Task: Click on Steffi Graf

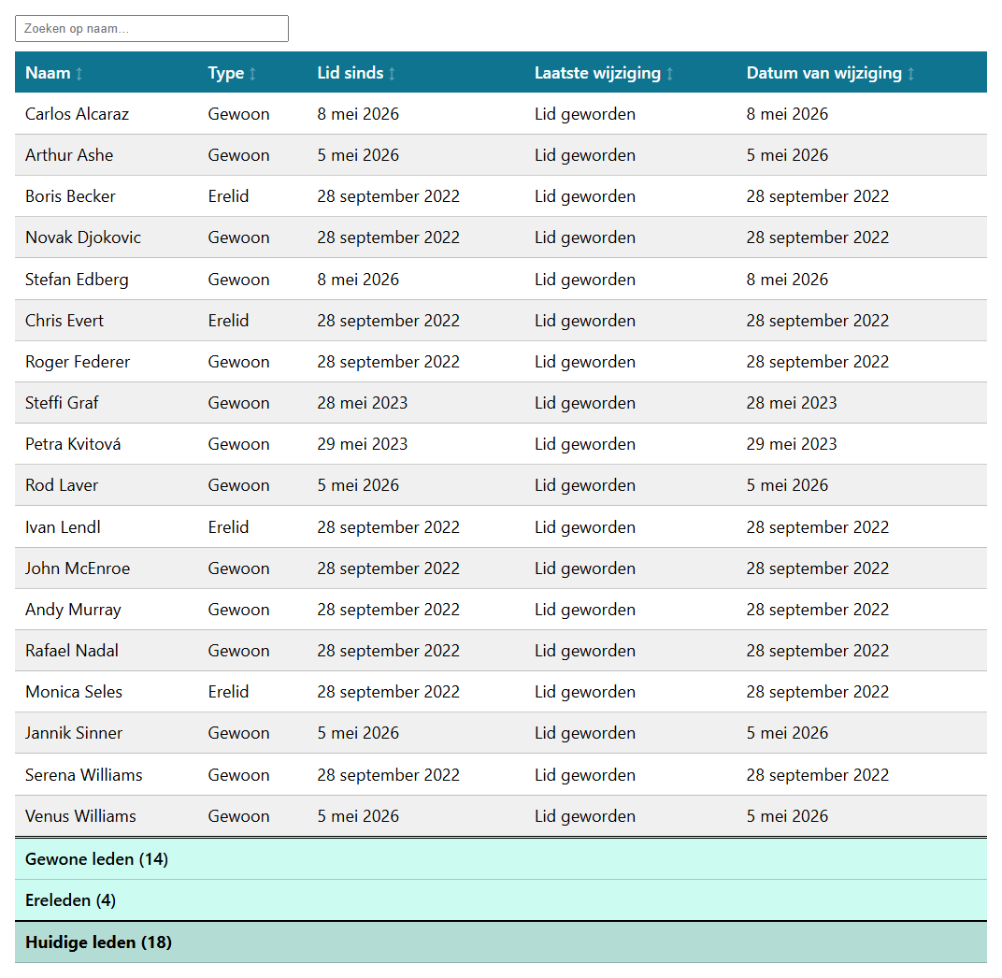Action: click(x=62, y=403)
